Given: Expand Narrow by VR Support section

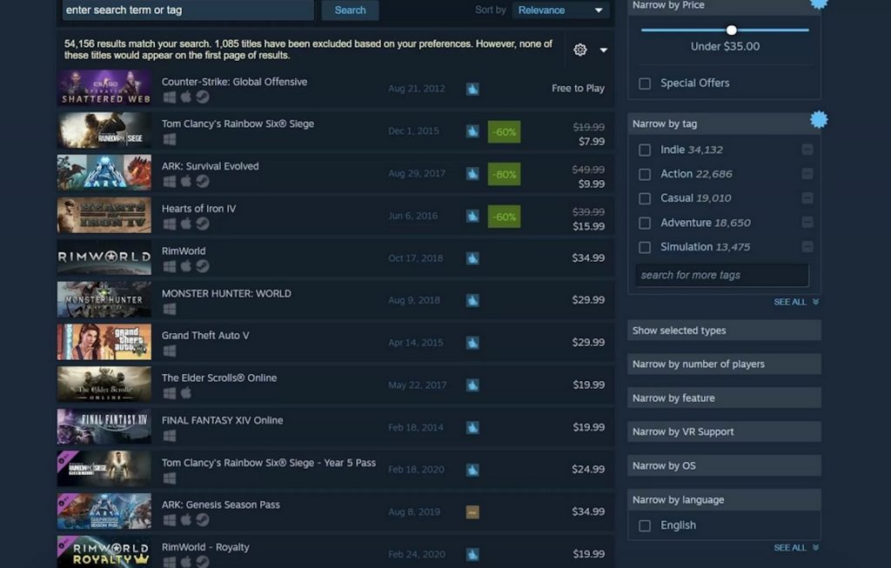Looking at the screenshot, I should point(724,431).
